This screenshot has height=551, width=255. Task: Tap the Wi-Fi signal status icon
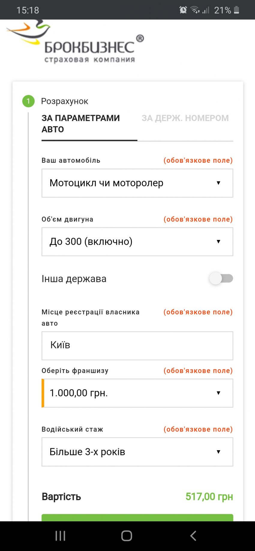click(x=195, y=10)
